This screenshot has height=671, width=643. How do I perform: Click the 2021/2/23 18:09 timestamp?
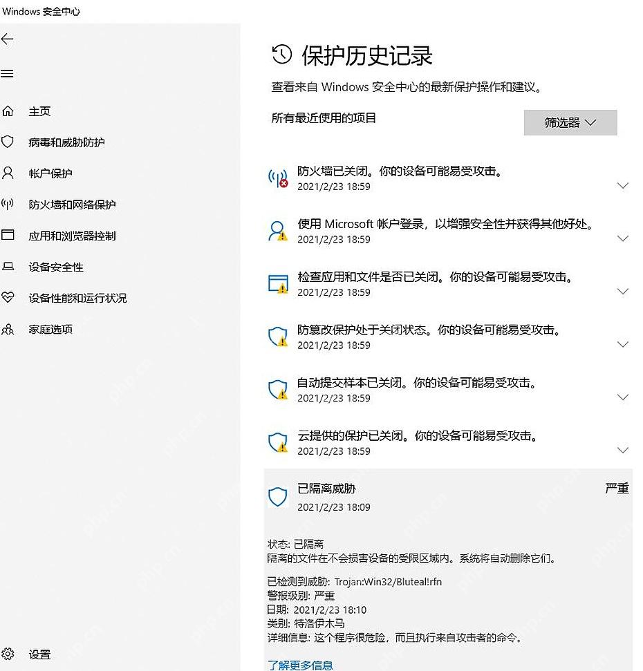tap(334, 507)
